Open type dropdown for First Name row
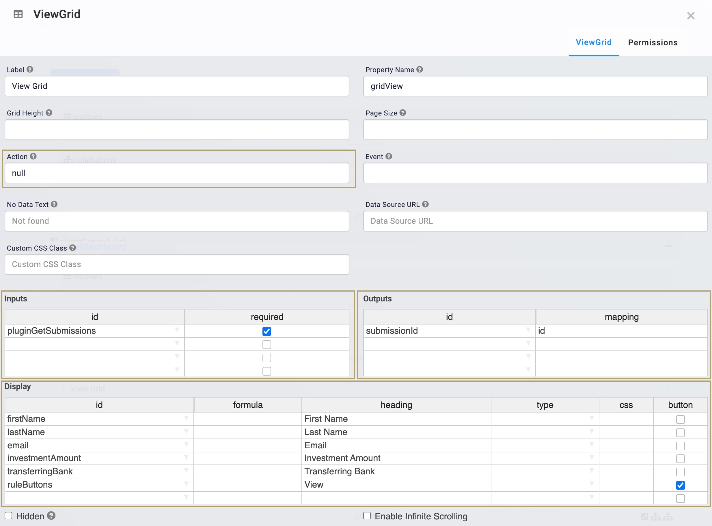 coord(592,418)
